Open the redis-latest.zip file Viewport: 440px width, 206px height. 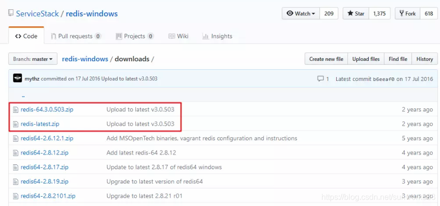coord(40,124)
